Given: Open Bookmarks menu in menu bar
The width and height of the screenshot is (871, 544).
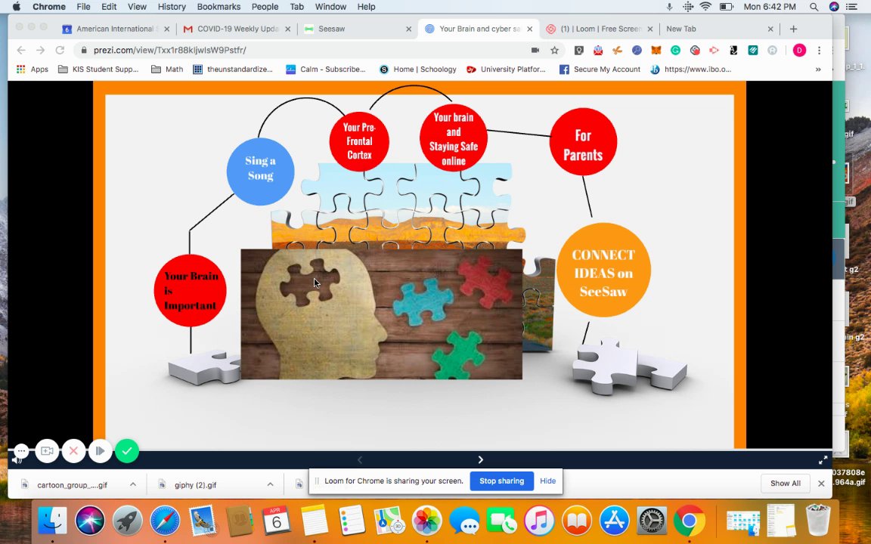Looking at the screenshot, I should coord(219,7).
